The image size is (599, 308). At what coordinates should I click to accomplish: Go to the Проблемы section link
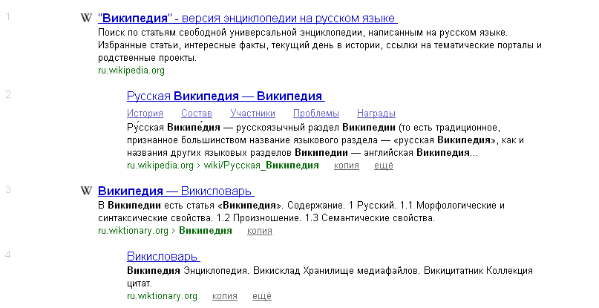[x=316, y=114]
